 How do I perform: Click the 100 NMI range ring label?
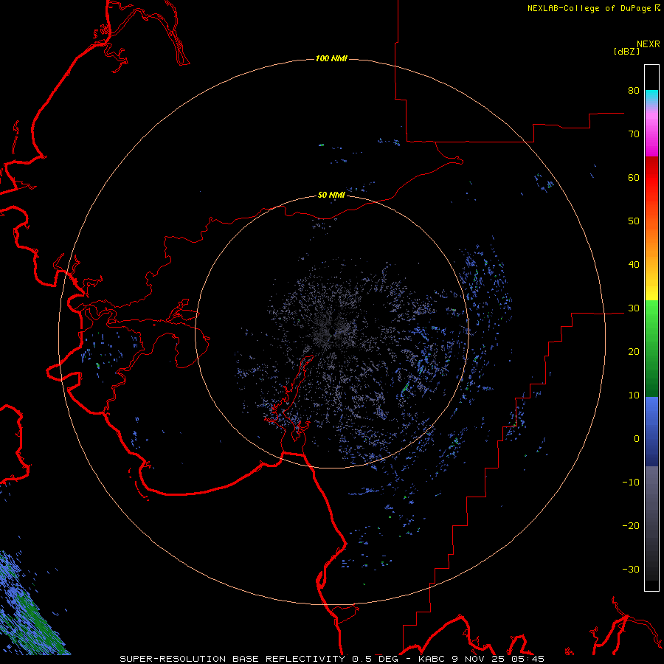tap(331, 58)
